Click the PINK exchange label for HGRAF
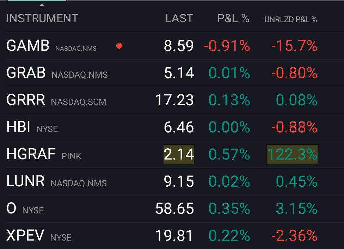Screen dimensions: 344x249 point(71,156)
